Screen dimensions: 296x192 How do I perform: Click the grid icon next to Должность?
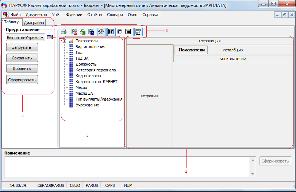click(x=71, y=64)
